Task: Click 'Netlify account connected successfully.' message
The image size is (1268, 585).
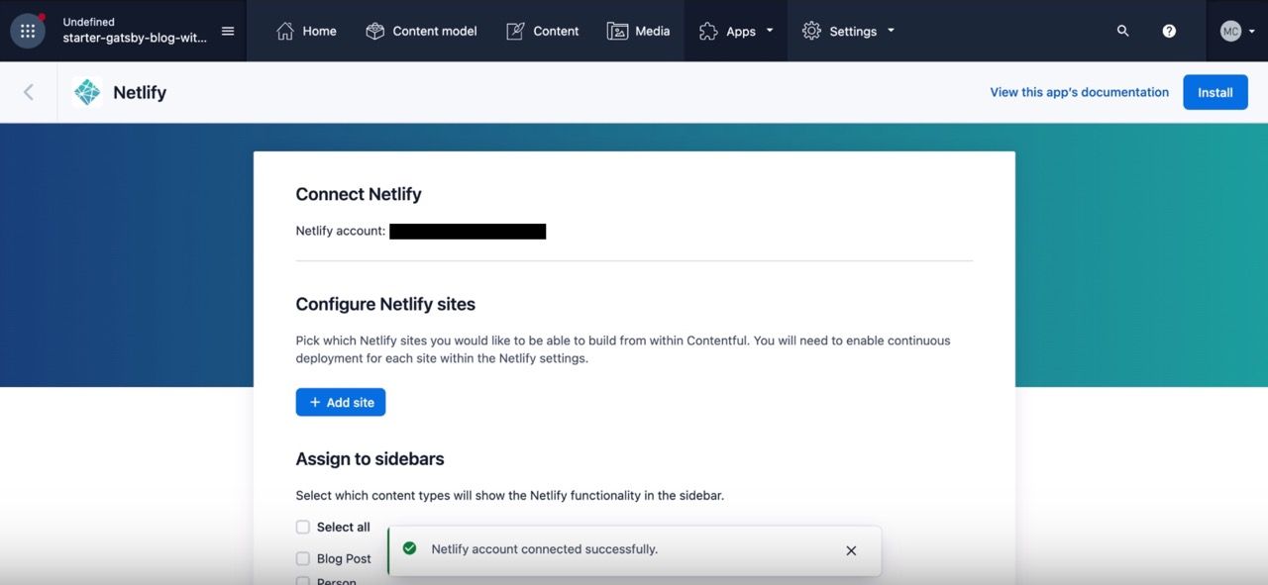Action: (x=545, y=548)
